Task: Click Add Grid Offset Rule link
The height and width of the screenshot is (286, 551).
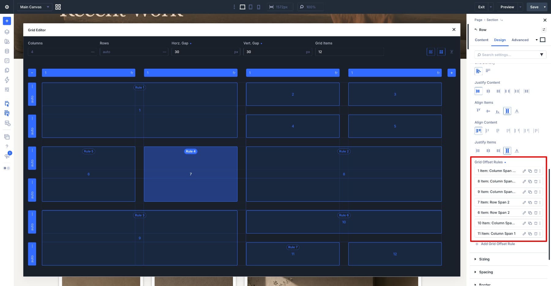Action: pos(495,244)
